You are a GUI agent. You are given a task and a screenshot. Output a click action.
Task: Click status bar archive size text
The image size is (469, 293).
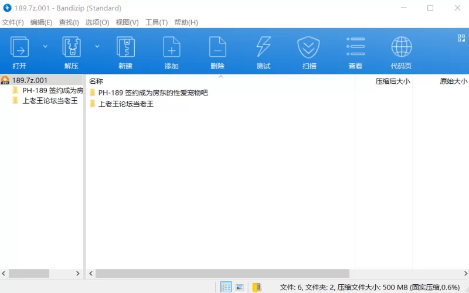(370, 287)
